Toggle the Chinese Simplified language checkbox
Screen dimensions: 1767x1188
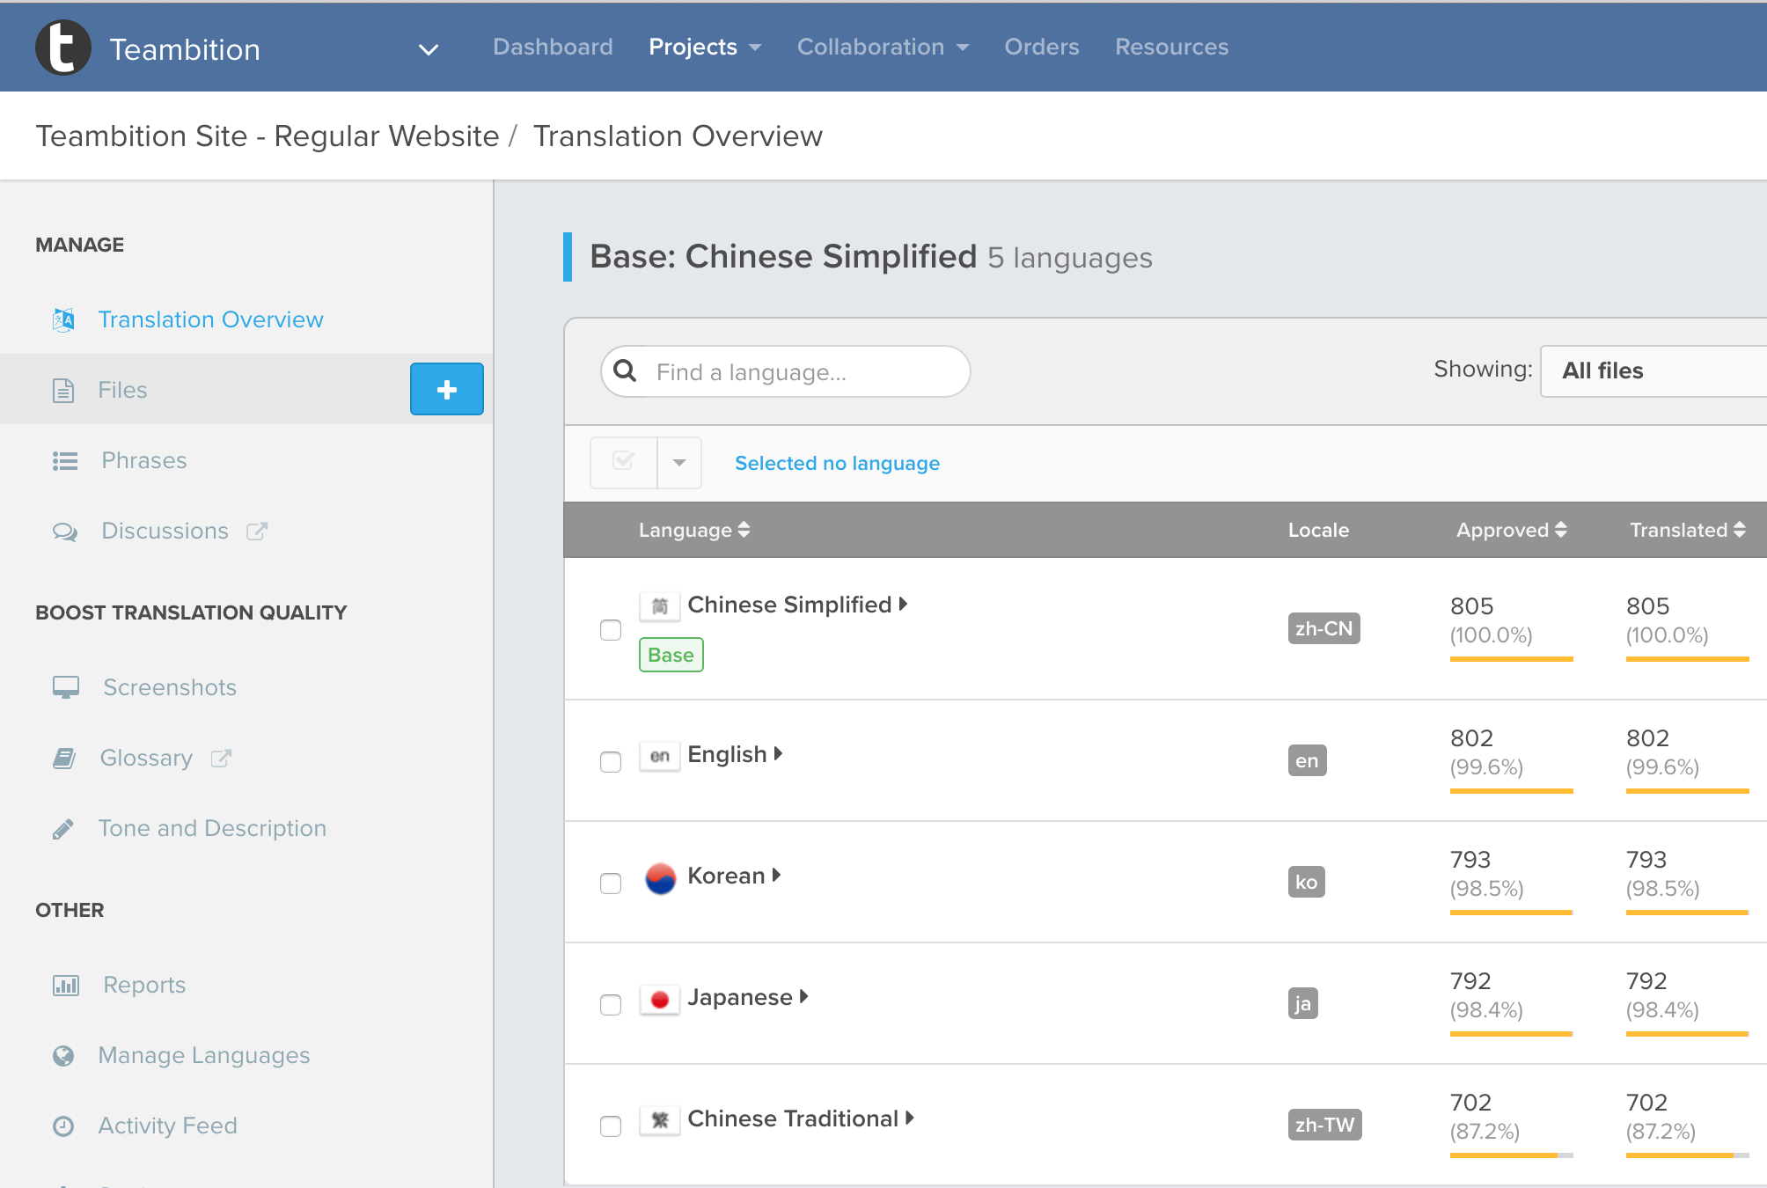610,630
